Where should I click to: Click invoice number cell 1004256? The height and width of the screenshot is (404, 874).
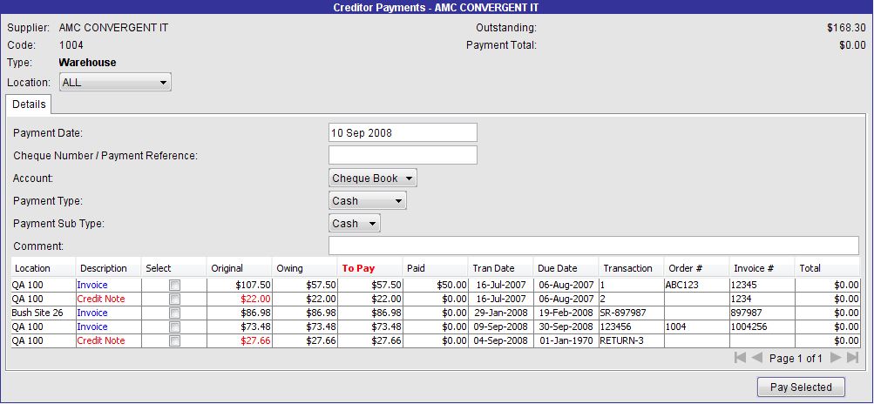pyautogui.click(x=762, y=327)
